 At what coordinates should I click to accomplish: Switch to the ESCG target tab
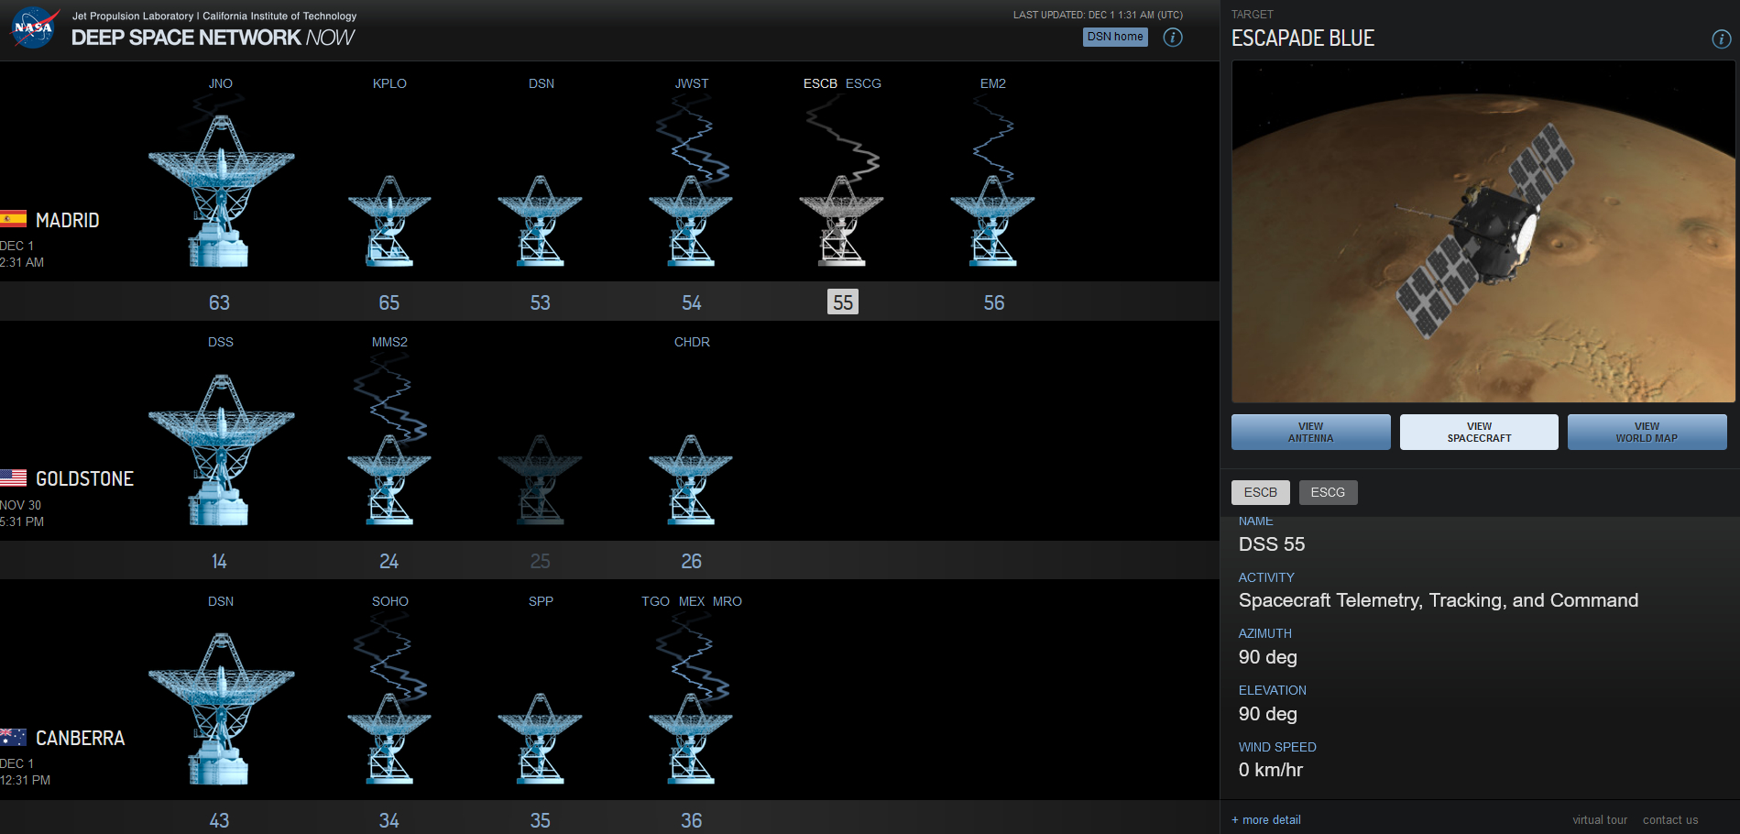1328,492
